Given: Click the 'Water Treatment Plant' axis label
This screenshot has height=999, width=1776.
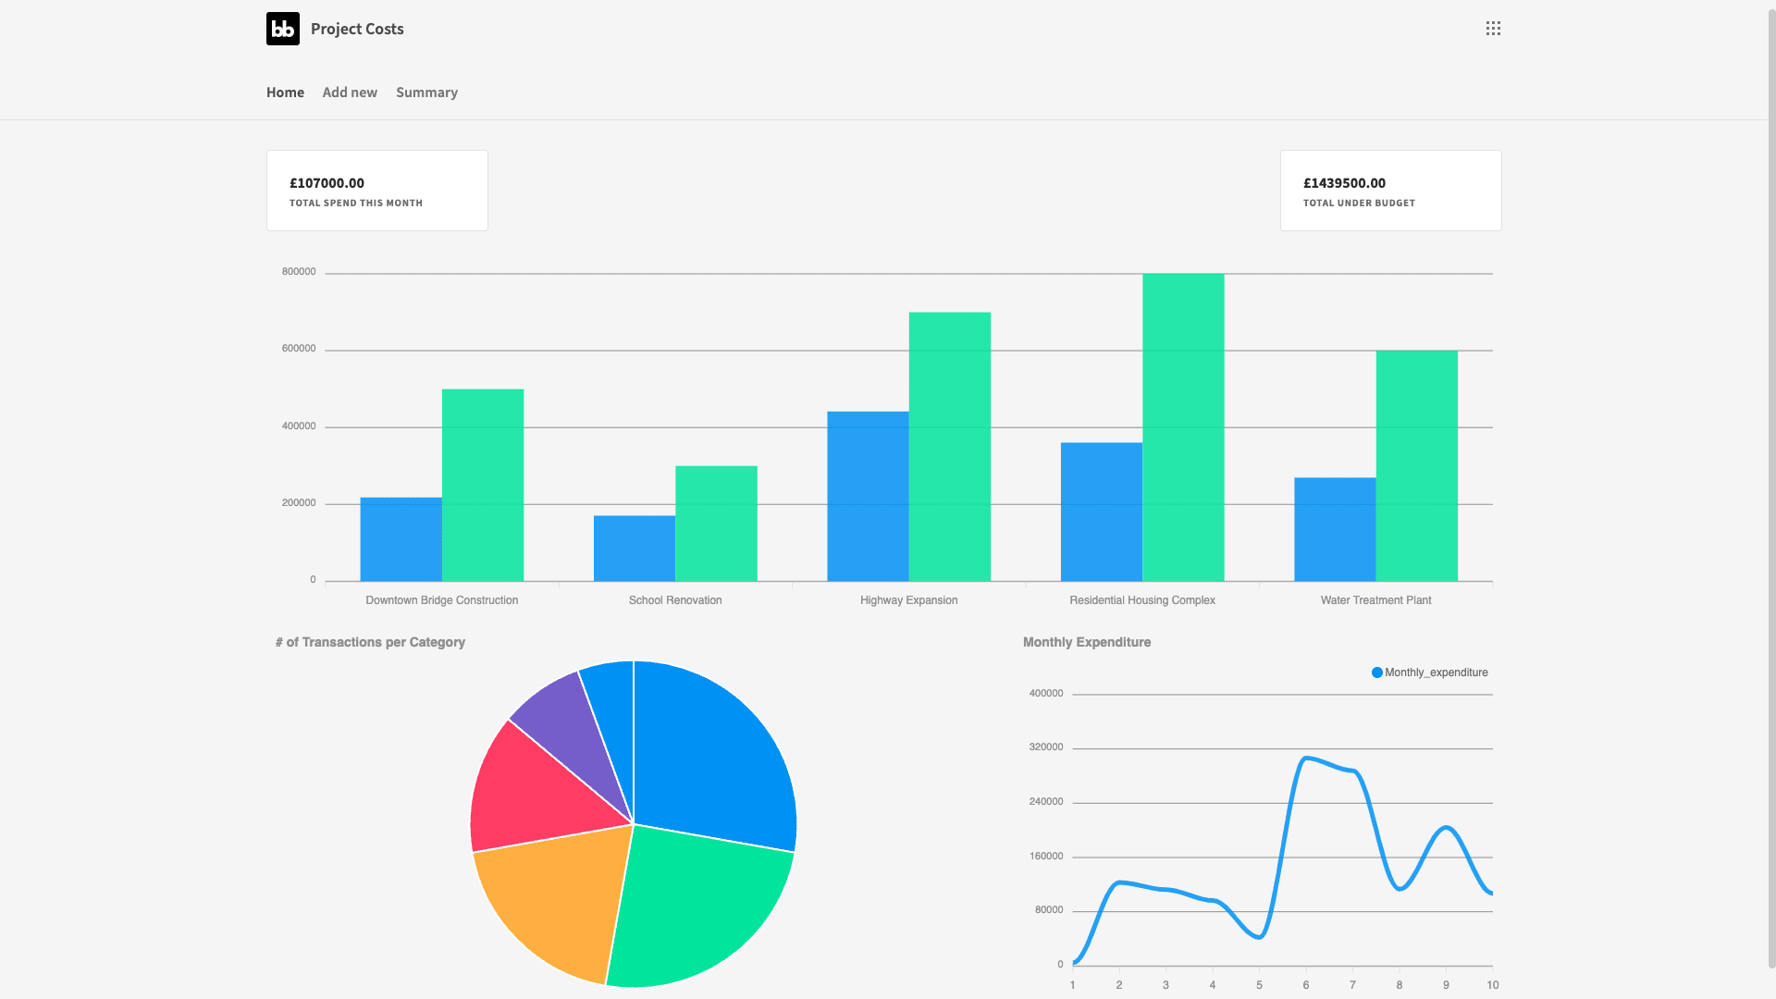Looking at the screenshot, I should pos(1375,600).
